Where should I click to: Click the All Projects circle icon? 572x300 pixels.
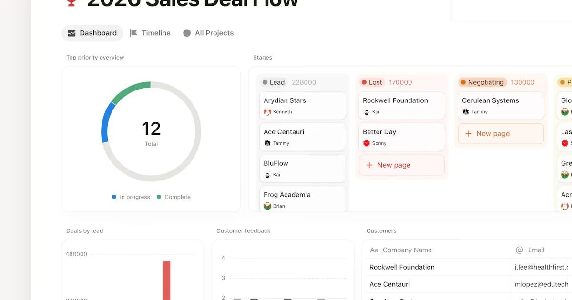pos(187,33)
